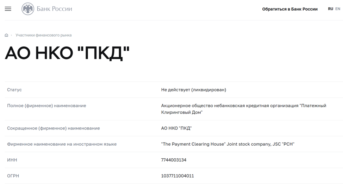The image size is (343, 184).
Task: Click the "Банк России" logo text
Action: coord(54,9)
